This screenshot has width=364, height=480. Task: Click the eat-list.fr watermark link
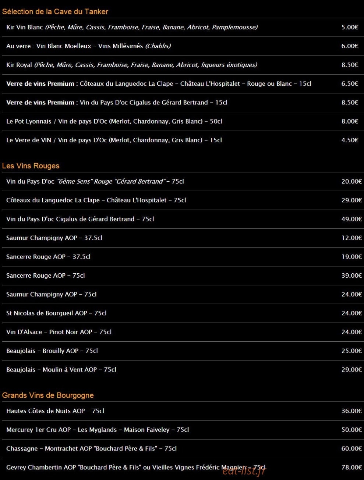(x=244, y=470)
